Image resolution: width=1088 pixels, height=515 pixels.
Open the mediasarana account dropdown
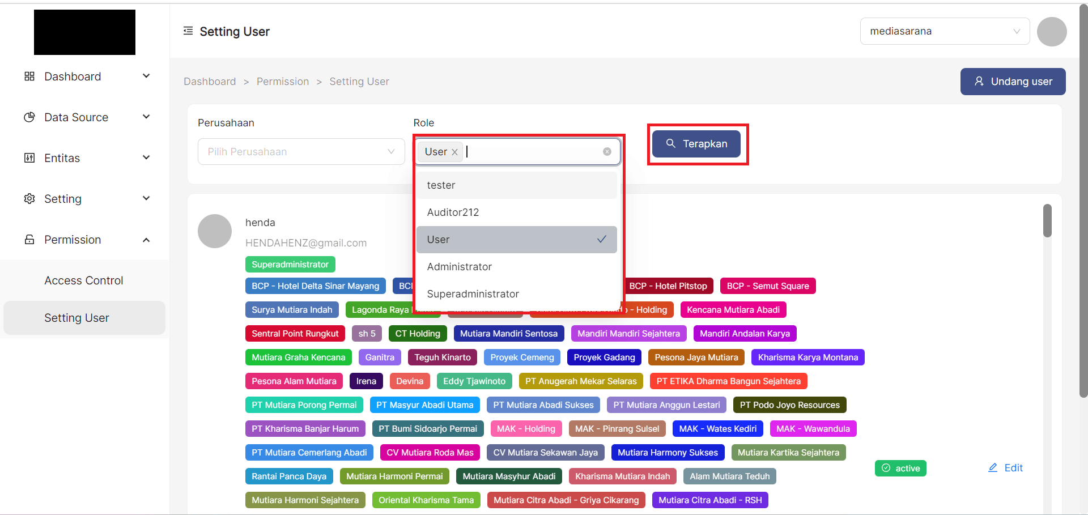point(944,32)
